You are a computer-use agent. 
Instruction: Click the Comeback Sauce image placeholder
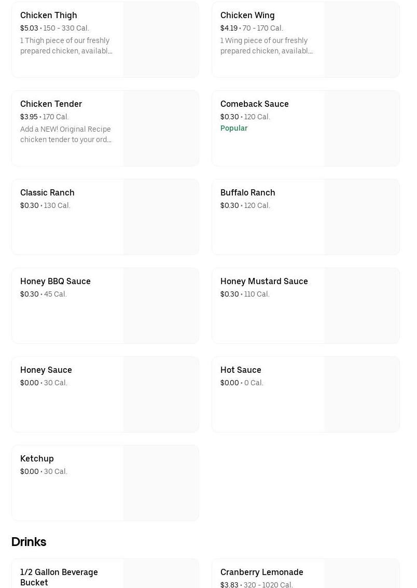pyautogui.click(x=362, y=128)
